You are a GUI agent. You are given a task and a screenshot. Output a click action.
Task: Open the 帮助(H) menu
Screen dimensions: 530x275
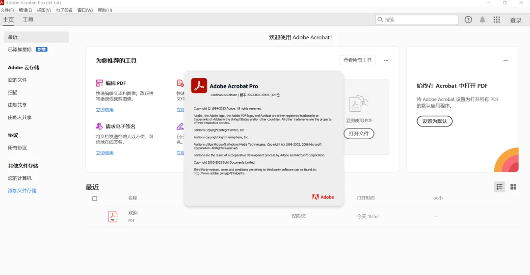(x=105, y=10)
